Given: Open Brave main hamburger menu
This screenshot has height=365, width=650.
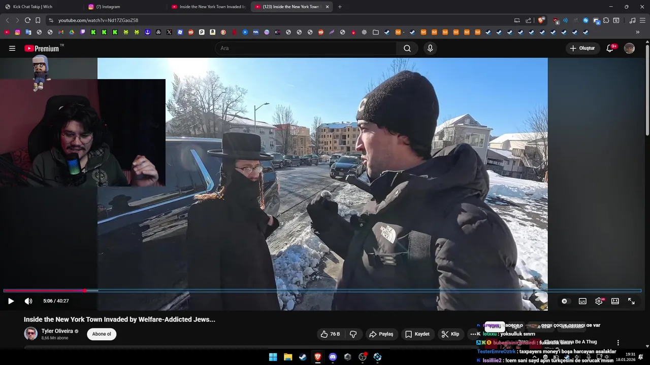Looking at the screenshot, I should click(642, 20).
